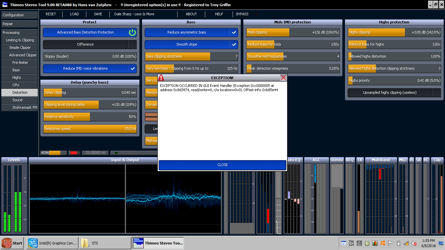445x250 pixels.
Task: Select the Thimeo Stereo Tool taskbar item
Action: 158,243
